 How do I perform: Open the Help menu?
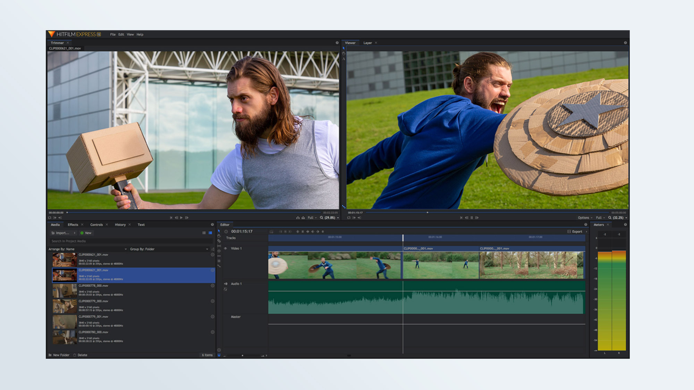140,35
